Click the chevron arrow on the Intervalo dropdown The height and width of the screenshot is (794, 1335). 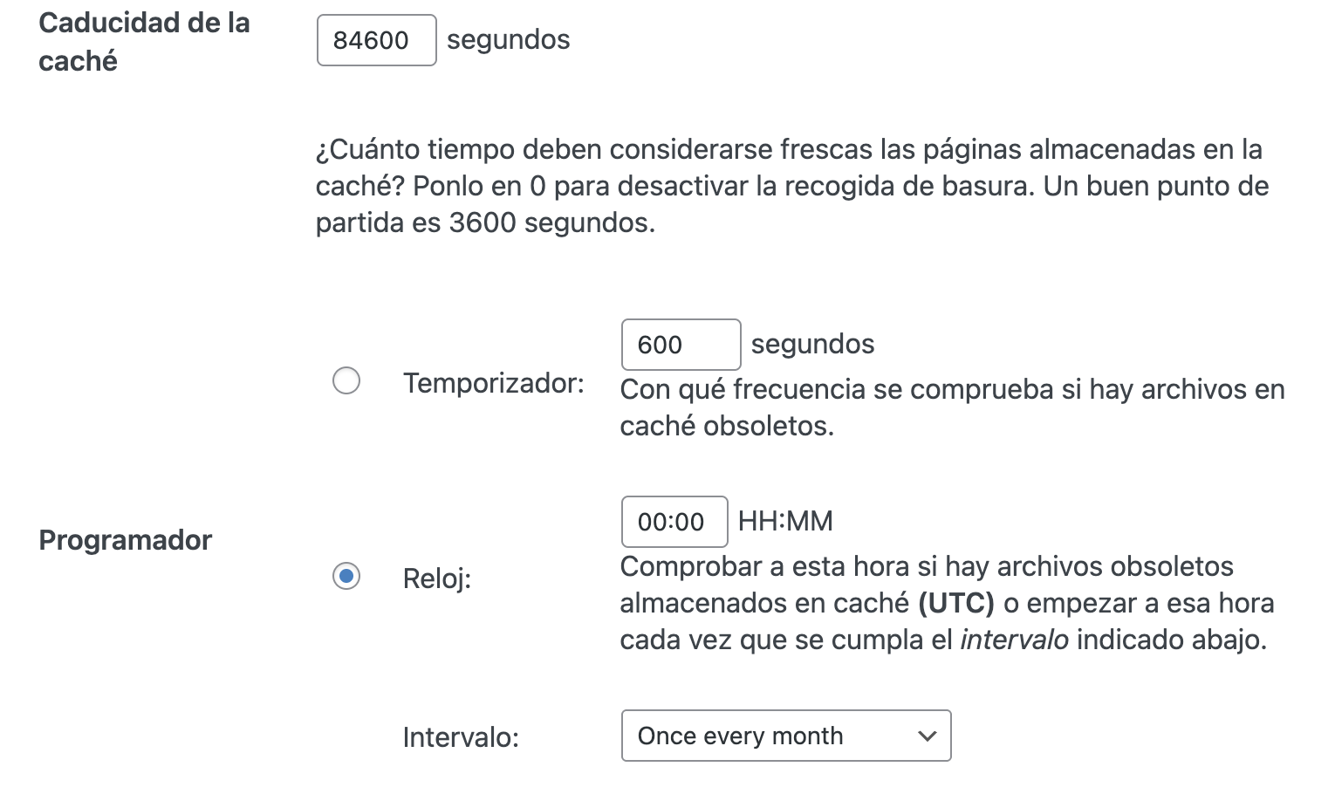pyautogui.click(x=927, y=736)
